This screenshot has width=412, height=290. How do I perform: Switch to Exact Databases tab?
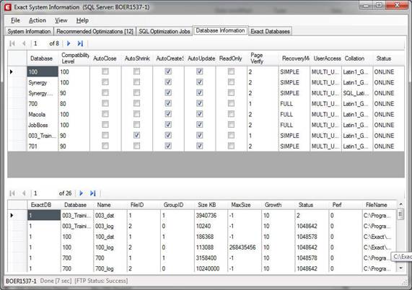[270, 31]
